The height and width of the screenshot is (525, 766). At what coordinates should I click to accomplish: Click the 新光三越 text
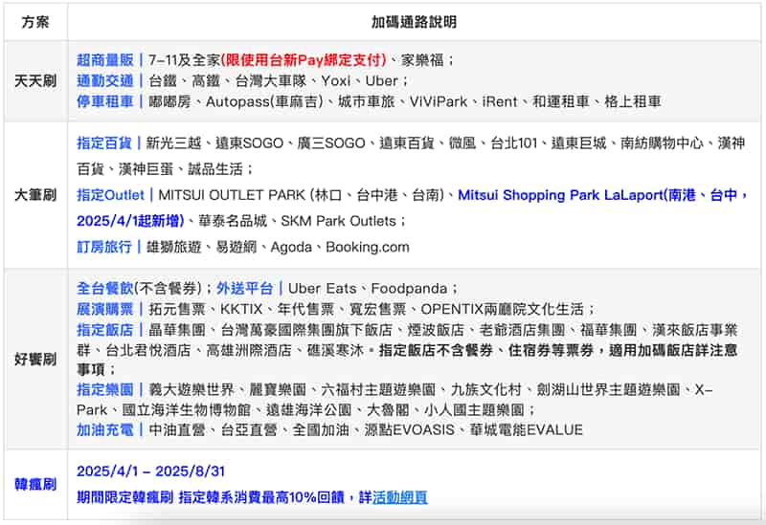pos(174,142)
